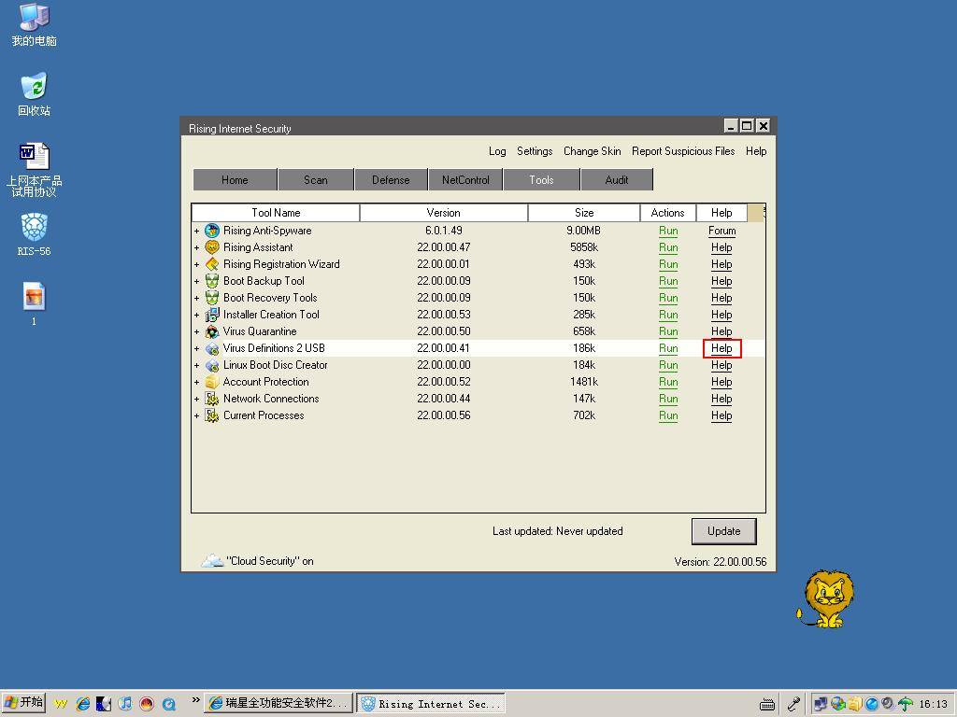Click the keyboard icon in taskbar
957x717 pixels.
[767, 704]
